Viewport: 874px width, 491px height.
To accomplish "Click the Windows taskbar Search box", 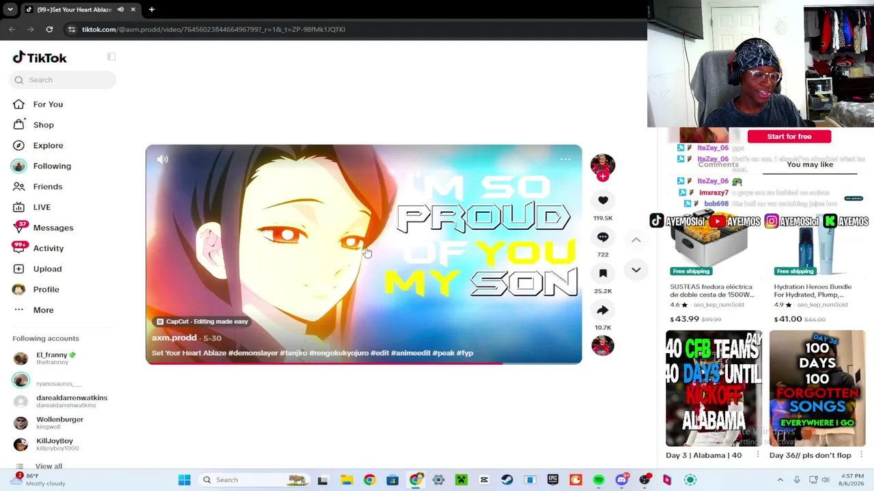I will (x=254, y=480).
